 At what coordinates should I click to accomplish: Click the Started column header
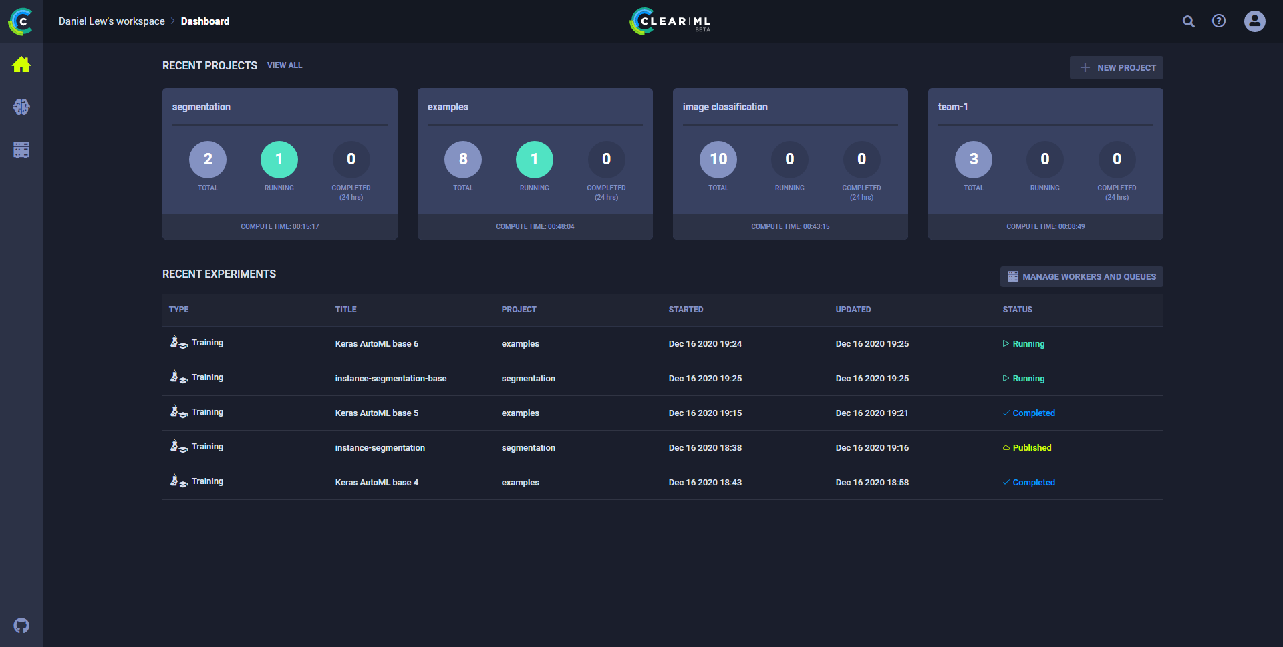pyautogui.click(x=686, y=310)
